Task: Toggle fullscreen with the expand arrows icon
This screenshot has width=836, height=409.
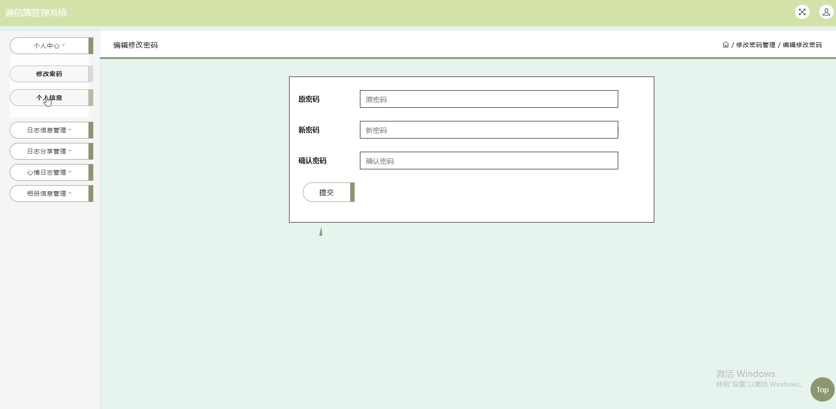Action: 802,12
